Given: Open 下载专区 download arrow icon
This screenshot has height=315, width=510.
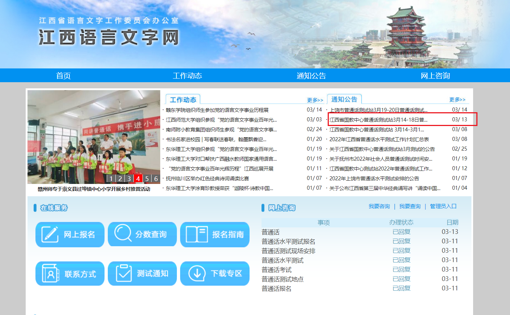Looking at the screenshot, I should tap(197, 273).
